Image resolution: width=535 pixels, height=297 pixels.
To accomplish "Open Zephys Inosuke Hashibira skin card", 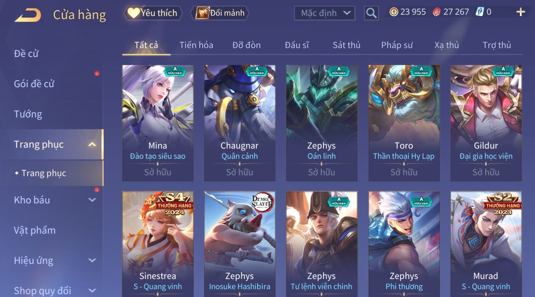I will tap(240, 244).
